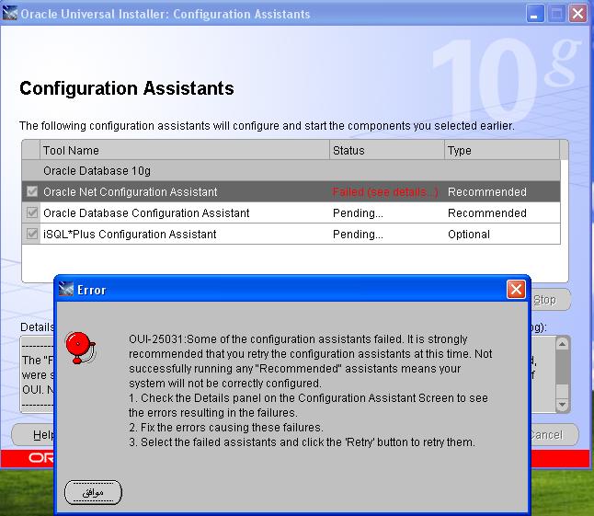594x516 pixels.
Task: Minimize the Oracle Universal Installer window
Action: point(535,14)
